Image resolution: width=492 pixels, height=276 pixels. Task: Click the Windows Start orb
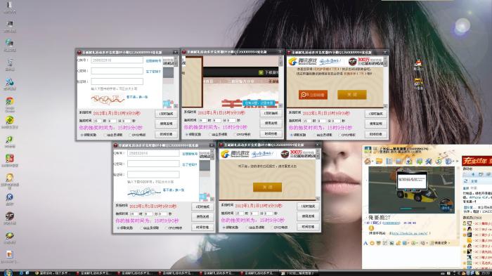pos(8,273)
